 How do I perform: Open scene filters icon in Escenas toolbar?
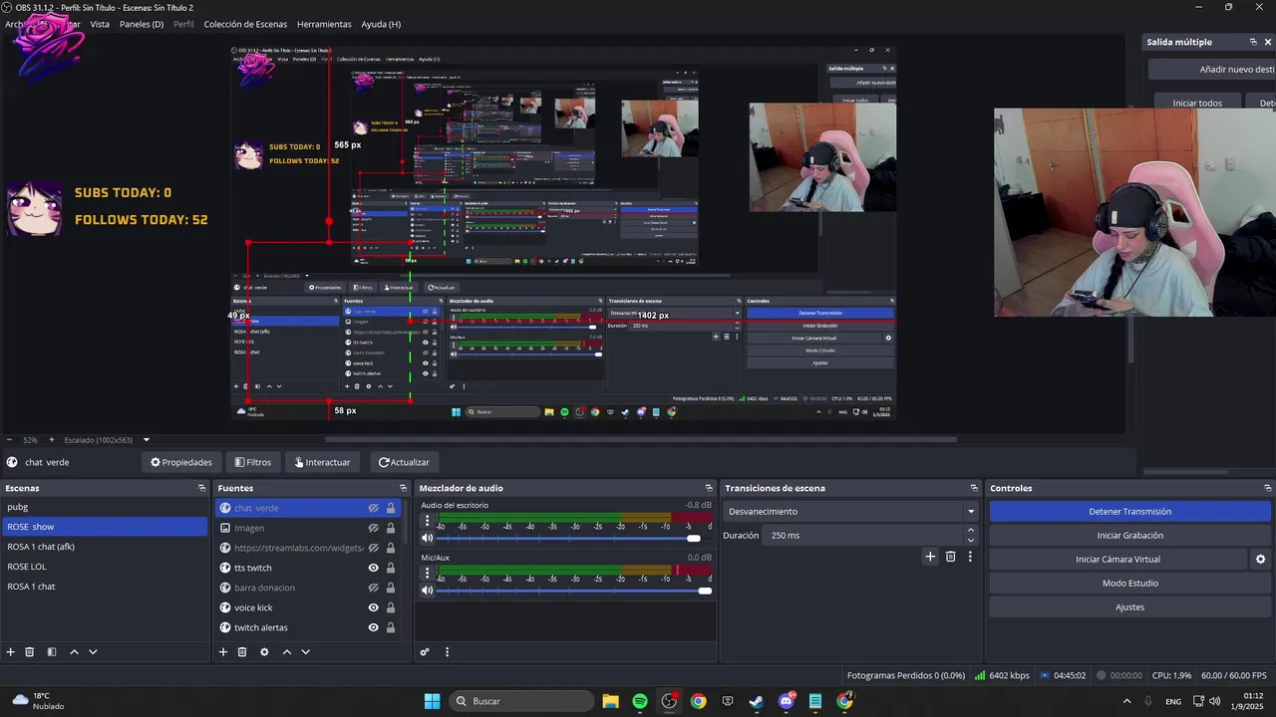[52, 652]
